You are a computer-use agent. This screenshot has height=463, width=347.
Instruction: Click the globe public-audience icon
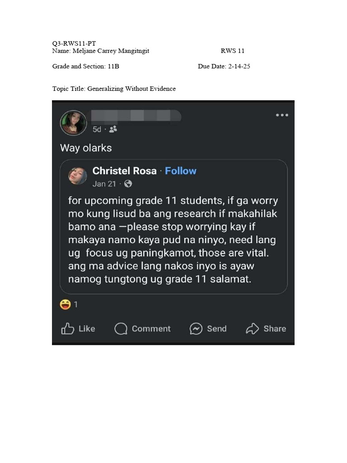128,184
